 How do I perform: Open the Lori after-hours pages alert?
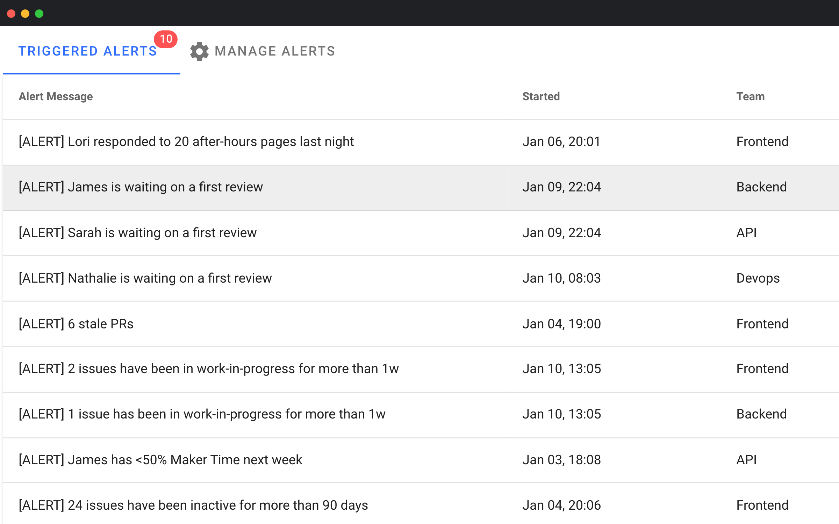(186, 142)
